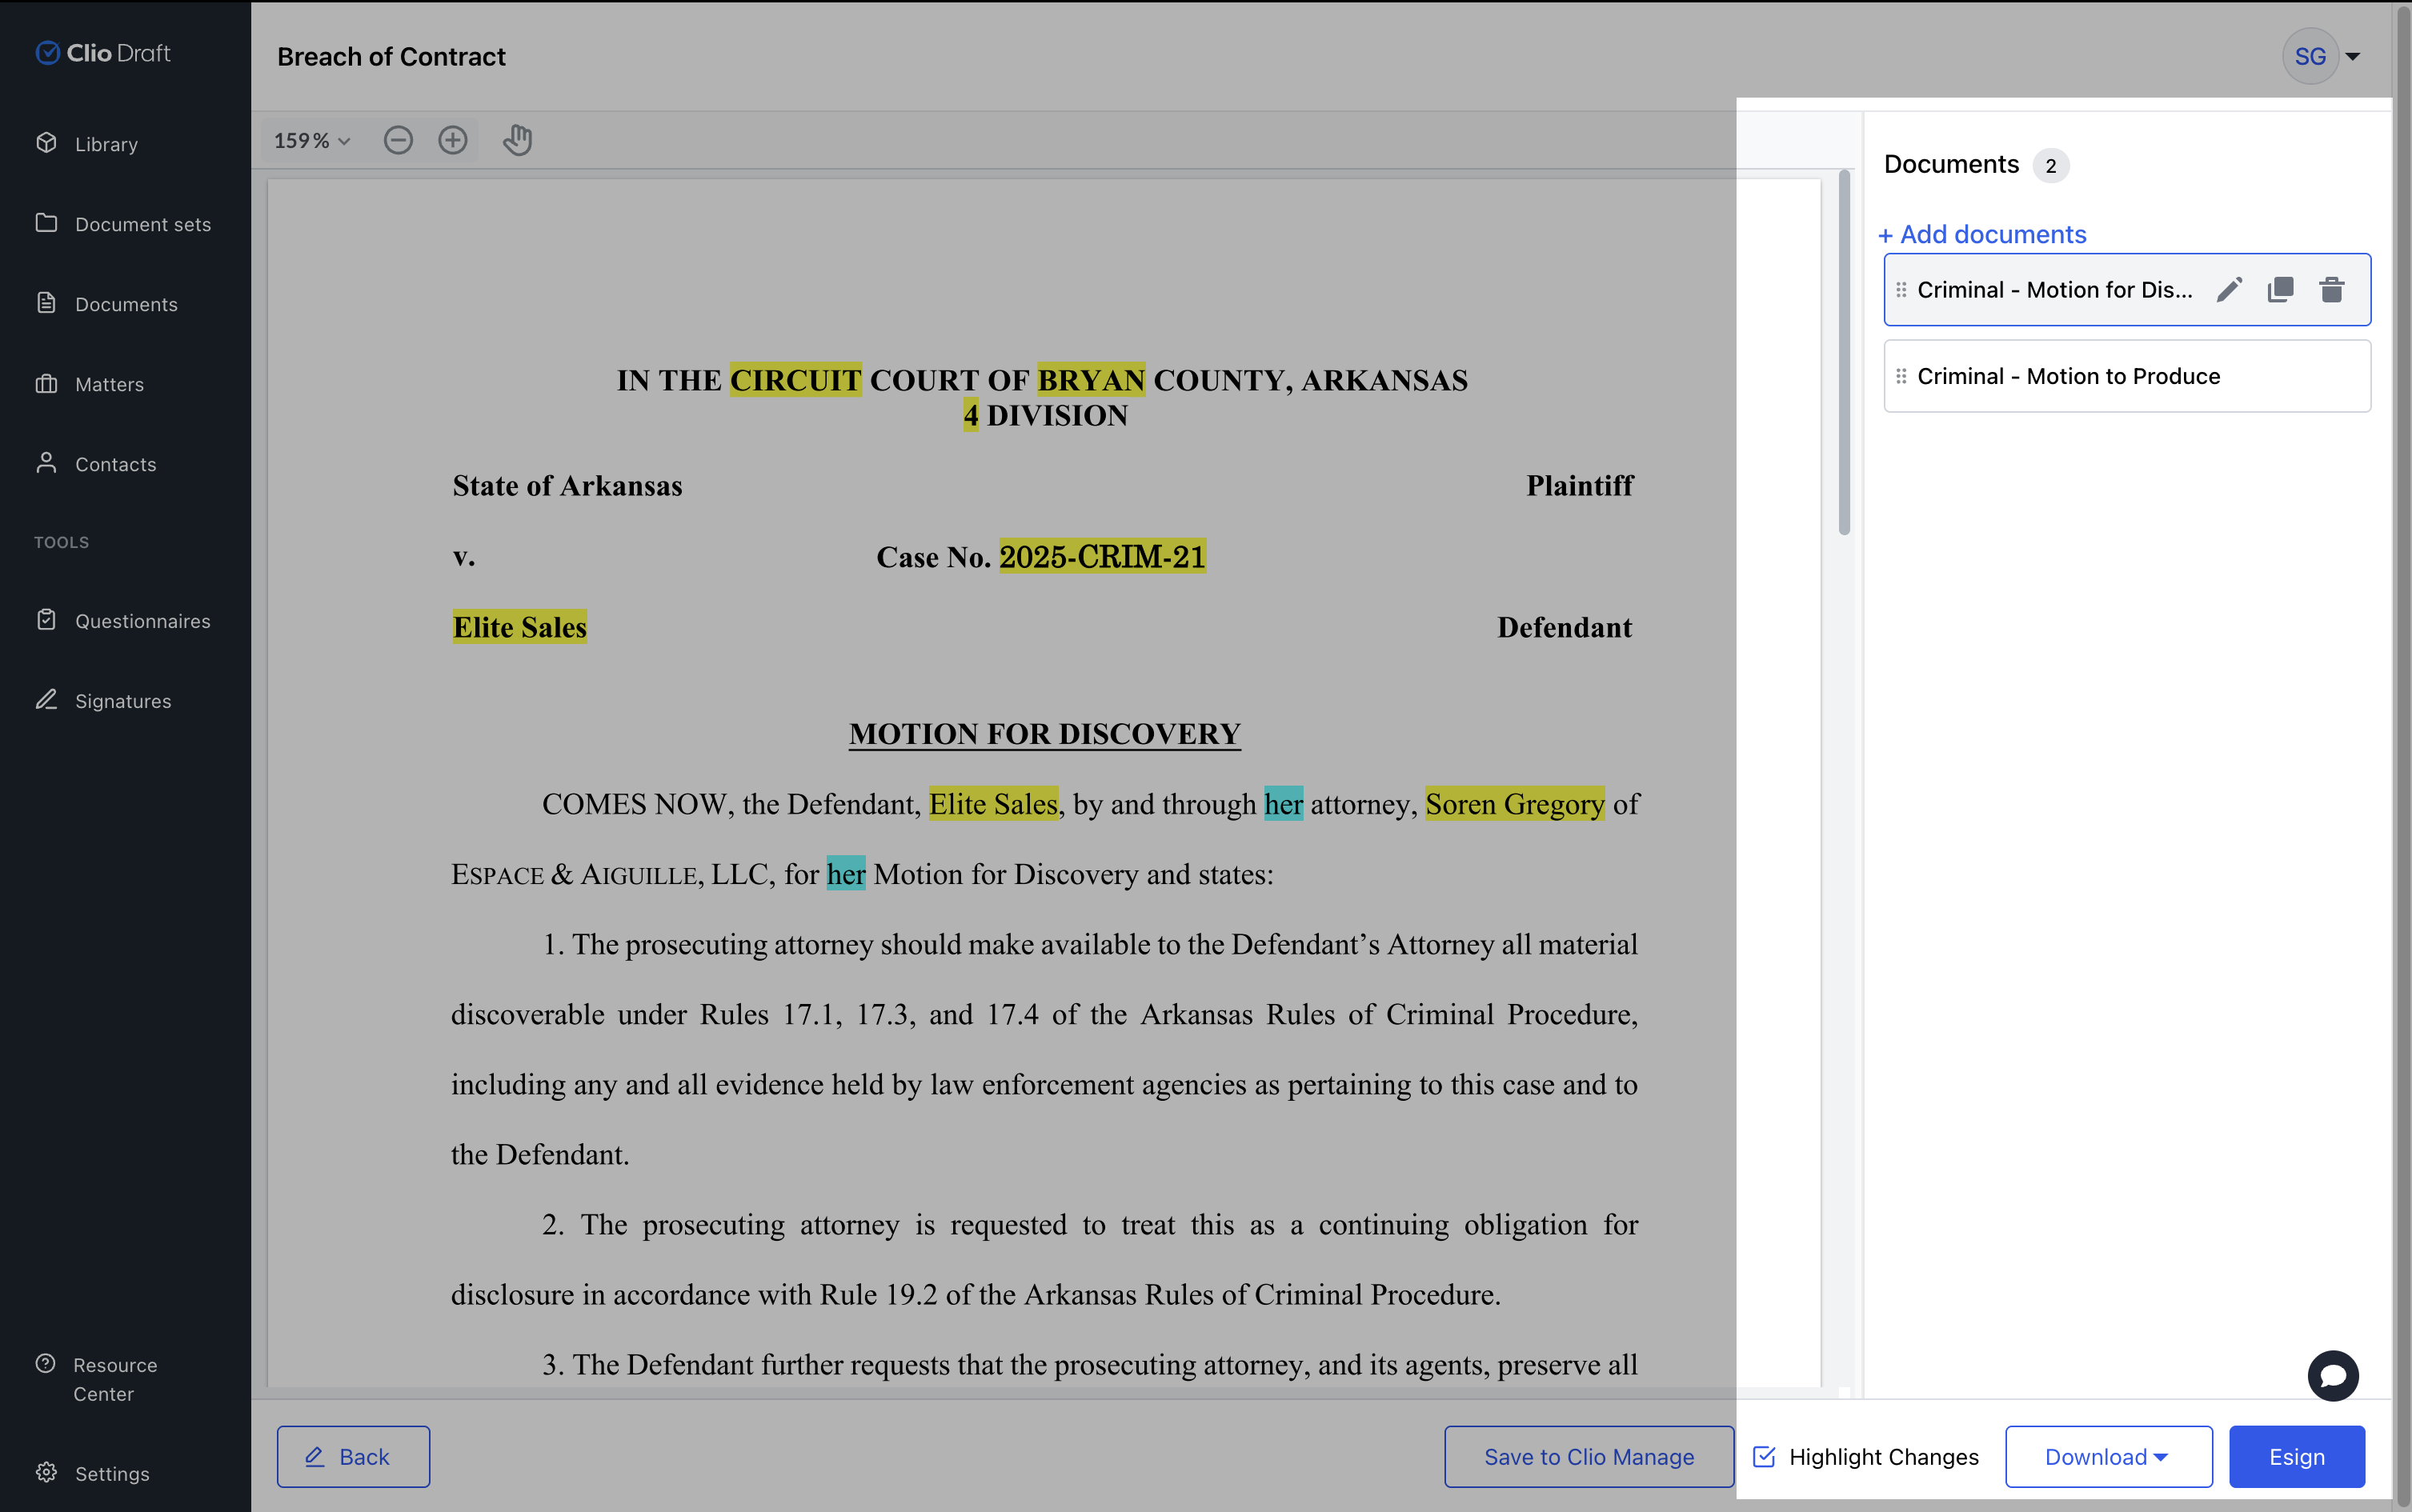The width and height of the screenshot is (2412, 1512).
Task: Click the Add documents link
Action: [x=1981, y=234]
